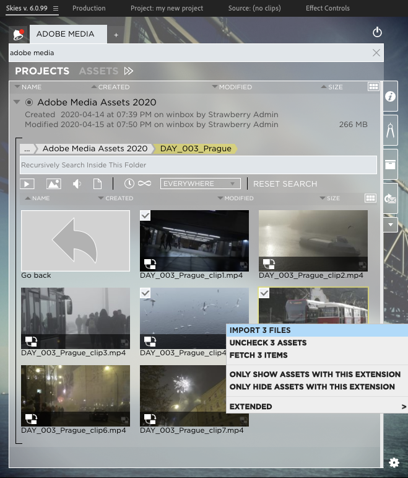Open the EXTENDED submenu

tap(317, 406)
